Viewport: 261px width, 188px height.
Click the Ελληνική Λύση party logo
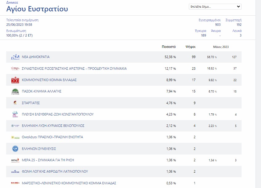point(15,126)
